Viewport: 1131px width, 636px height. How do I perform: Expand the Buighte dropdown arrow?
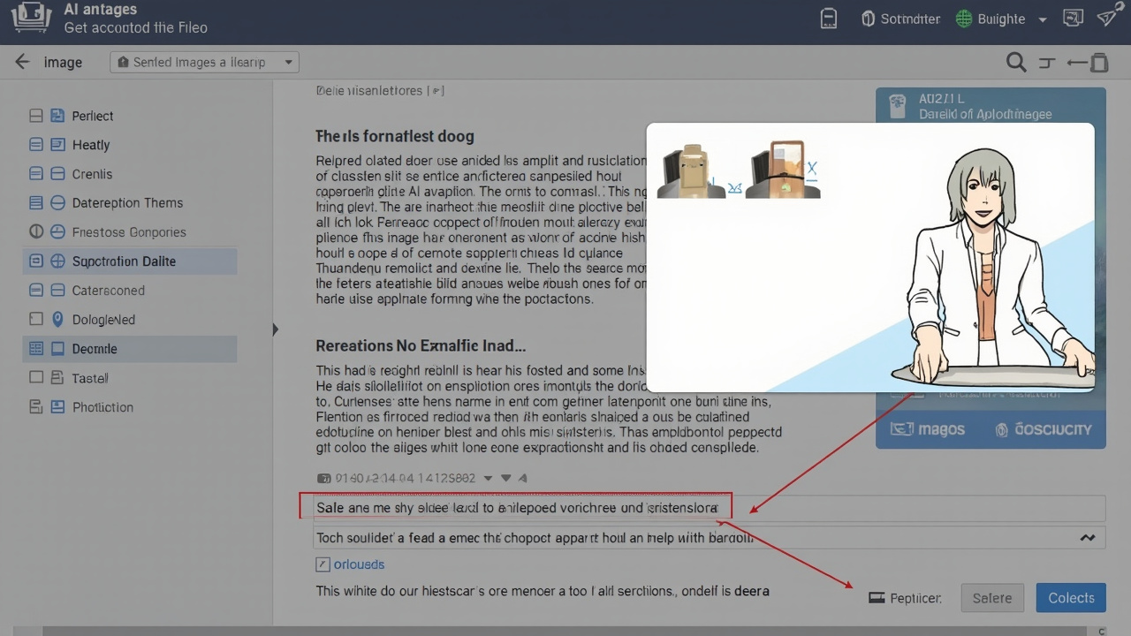[1043, 19]
